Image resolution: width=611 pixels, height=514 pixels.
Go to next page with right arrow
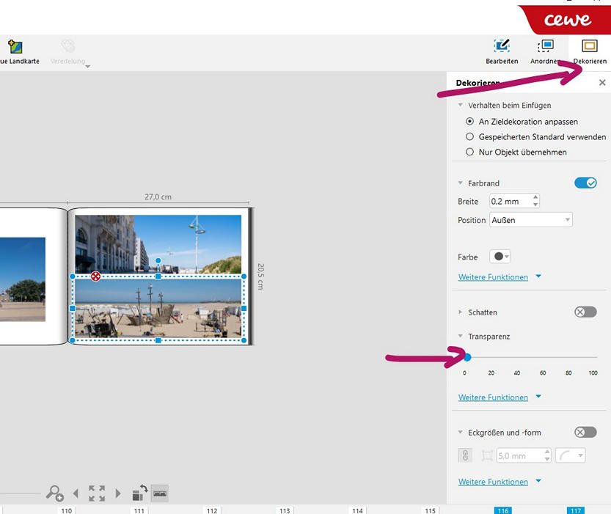[x=118, y=493]
